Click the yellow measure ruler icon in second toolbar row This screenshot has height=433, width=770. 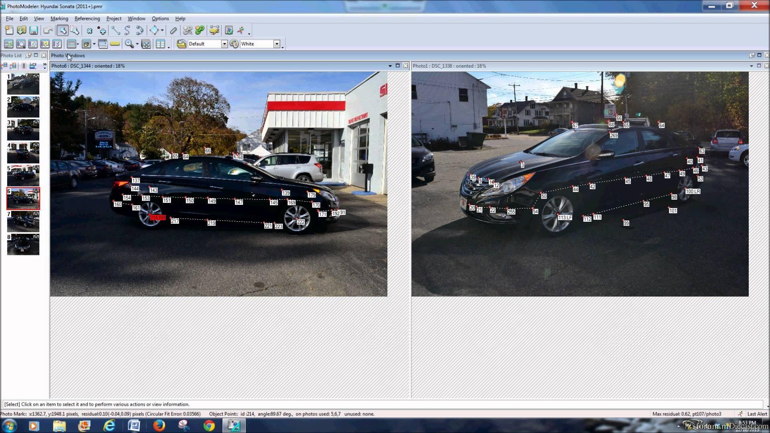click(x=115, y=44)
